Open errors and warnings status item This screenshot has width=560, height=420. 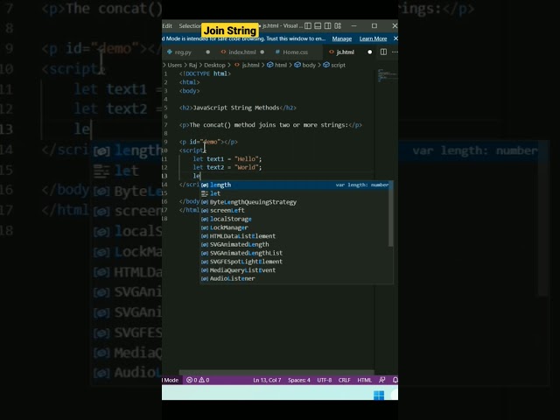[x=198, y=380]
